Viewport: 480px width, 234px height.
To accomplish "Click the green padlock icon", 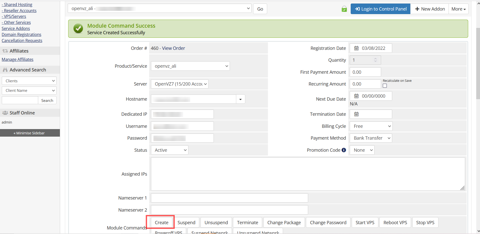I will [344, 9].
